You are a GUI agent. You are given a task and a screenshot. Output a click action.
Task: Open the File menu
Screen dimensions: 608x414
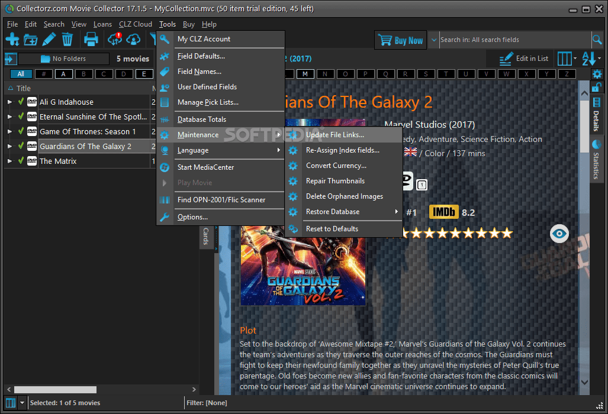pos(12,24)
